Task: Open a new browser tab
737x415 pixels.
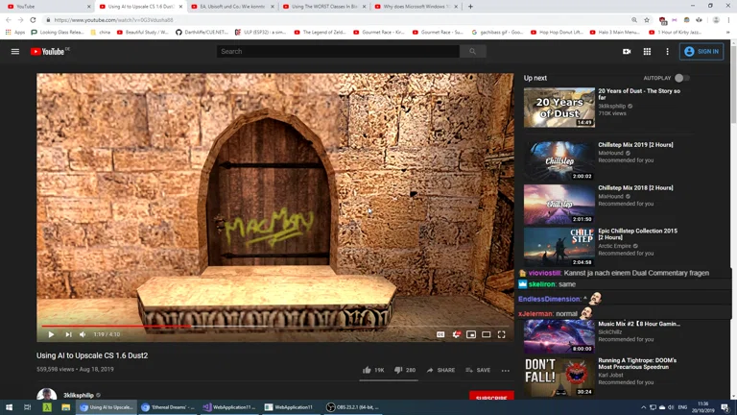Action: coord(470,7)
